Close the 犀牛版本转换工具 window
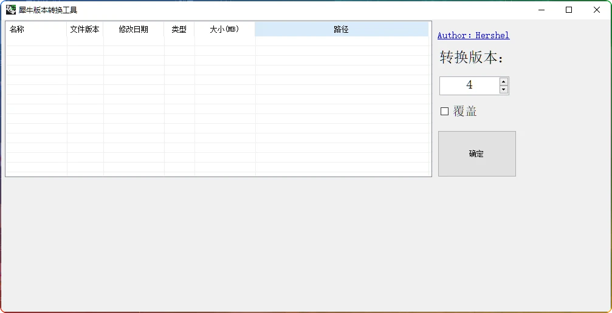This screenshot has height=313, width=612. [x=597, y=10]
